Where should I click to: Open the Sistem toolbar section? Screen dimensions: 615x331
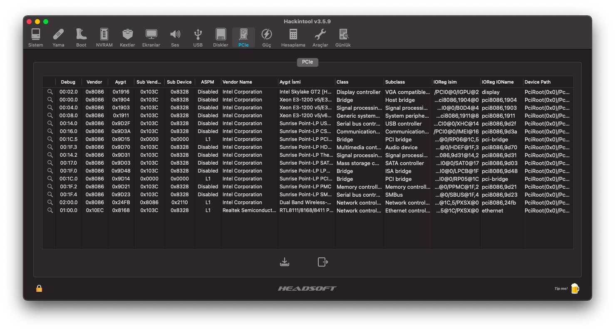pyautogui.click(x=36, y=37)
